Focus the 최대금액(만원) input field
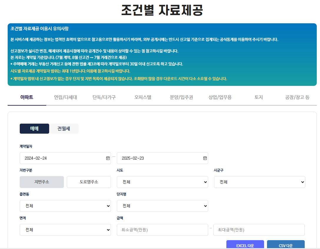Viewport: 320px width, 249px height. tap(259, 230)
